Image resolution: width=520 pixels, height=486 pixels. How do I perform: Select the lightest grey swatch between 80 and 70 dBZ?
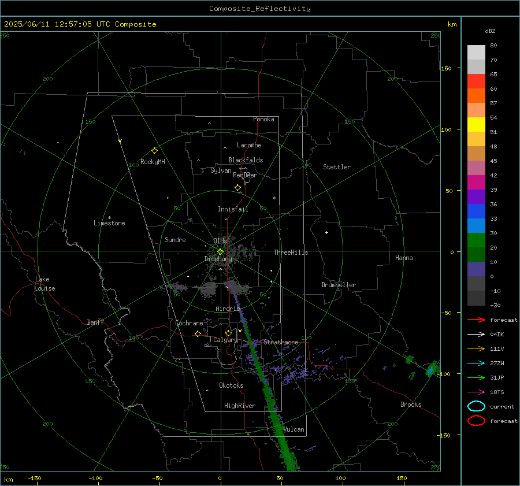[476, 53]
